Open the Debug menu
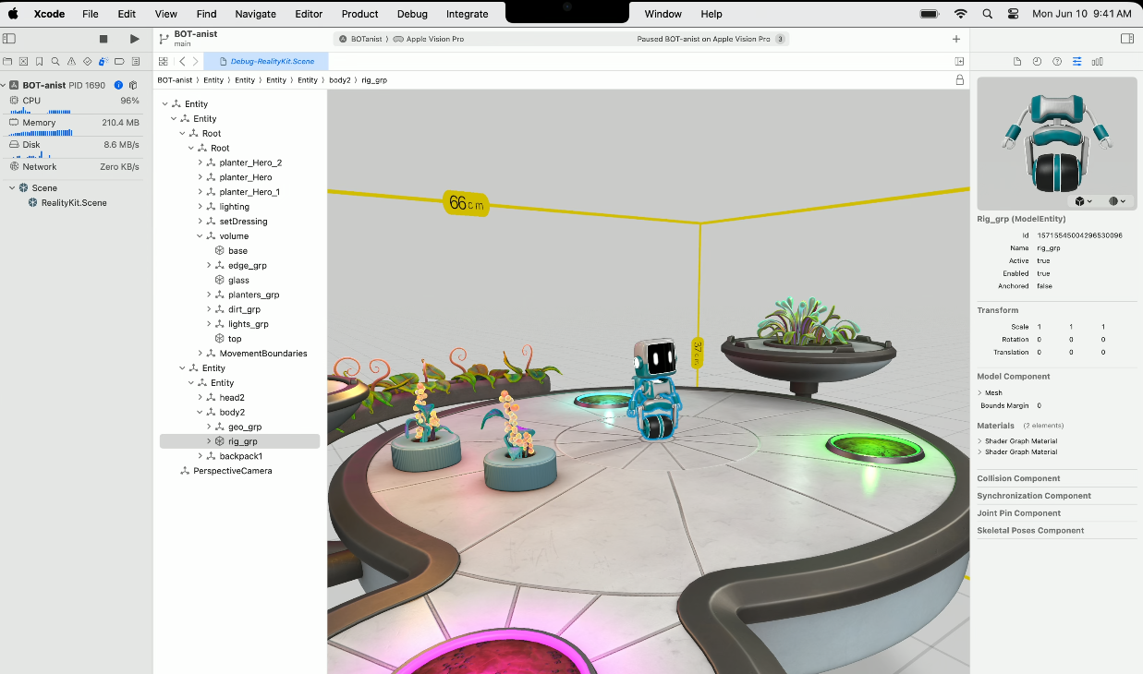 click(x=412, y=14)
